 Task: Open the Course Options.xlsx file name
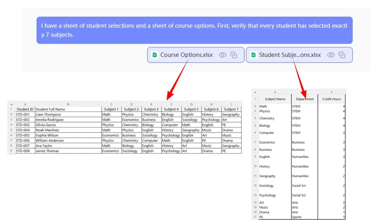tap(186, 55)
